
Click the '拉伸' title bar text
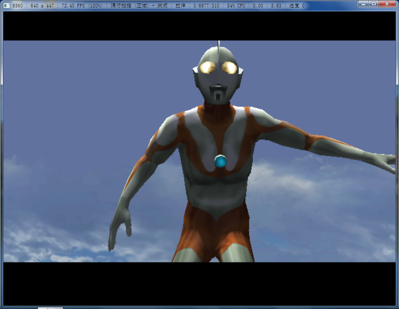click(181, 6)
